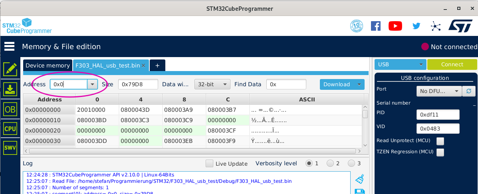The height and width of the screenshot is (194, 478).
Task: Open the USB connection type dropdown
Action: (x=400, y=65)
